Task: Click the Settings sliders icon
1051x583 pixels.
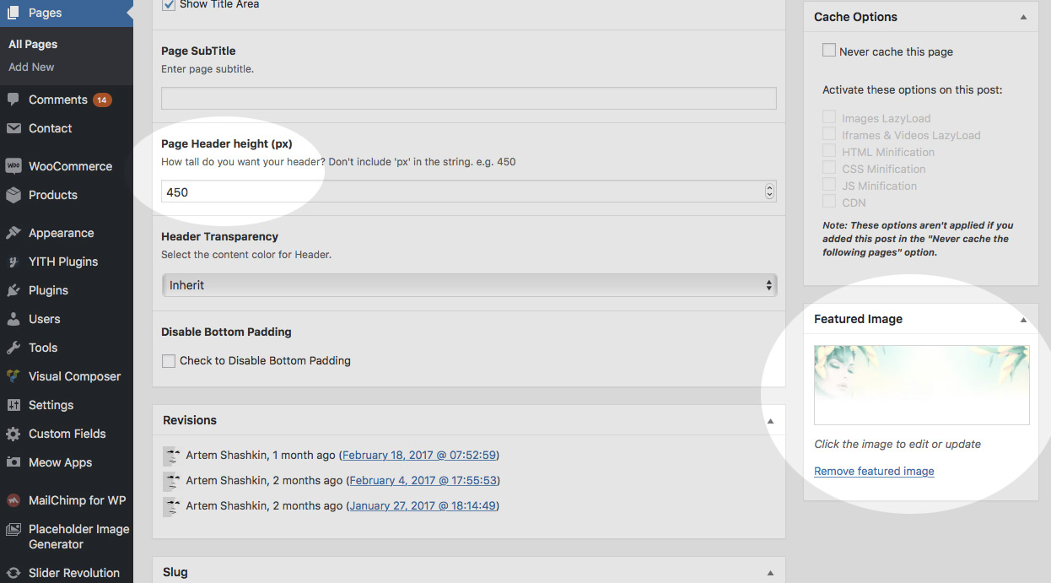Action: (13, 405)
